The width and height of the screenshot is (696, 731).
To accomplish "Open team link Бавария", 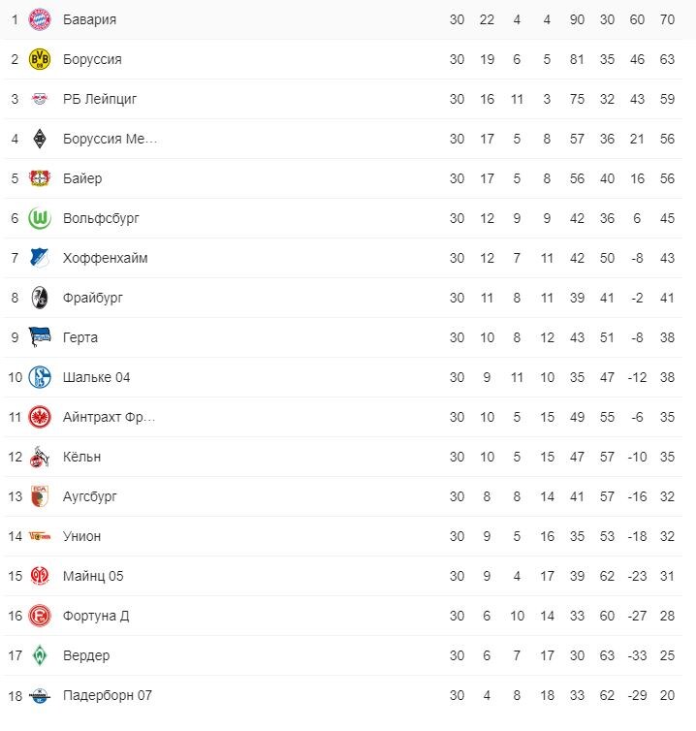I will pos(89,19).
